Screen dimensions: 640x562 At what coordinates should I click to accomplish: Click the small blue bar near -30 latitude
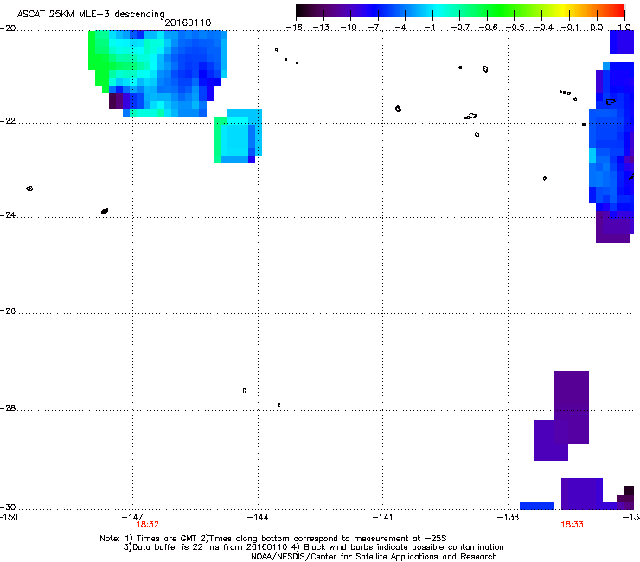[537, 506]
